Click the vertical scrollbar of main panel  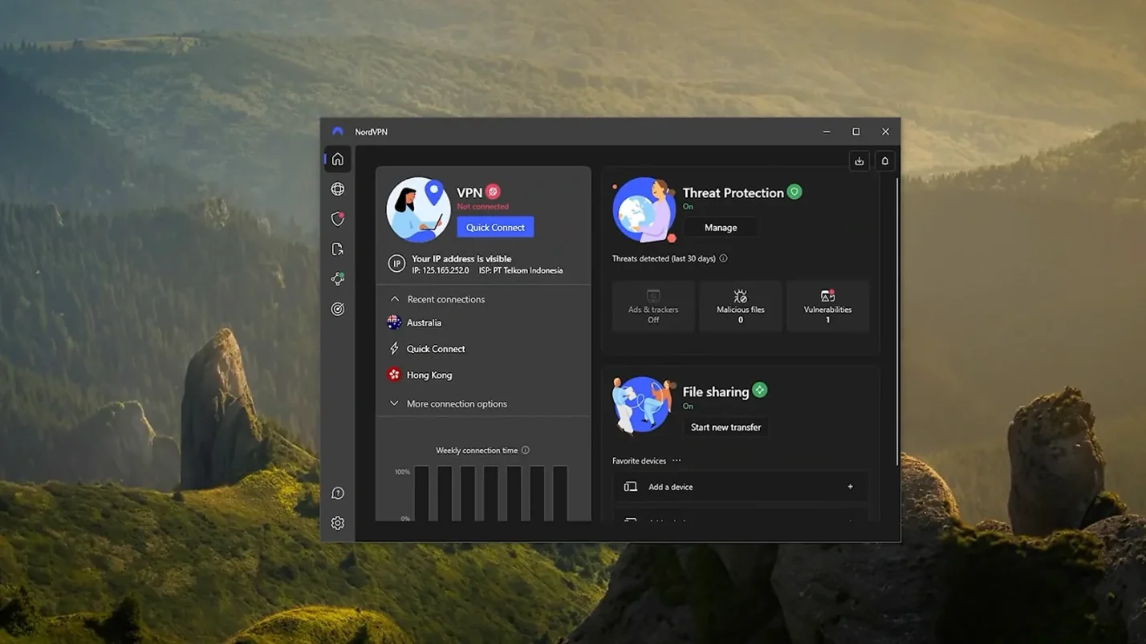(898, 321)
